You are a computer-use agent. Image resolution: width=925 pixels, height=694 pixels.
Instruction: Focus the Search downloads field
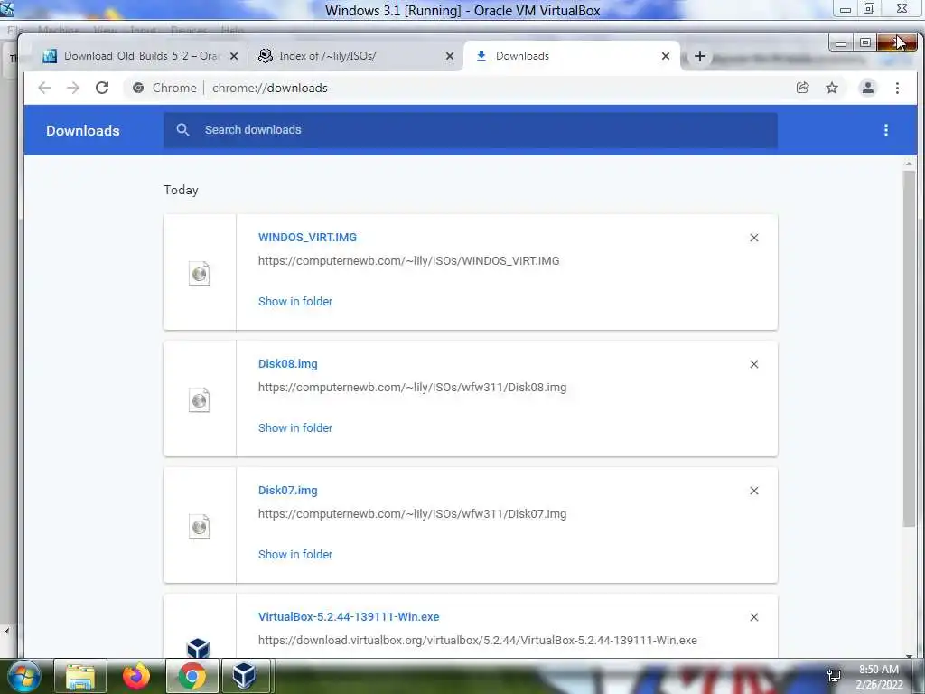[x=470, y=130]
